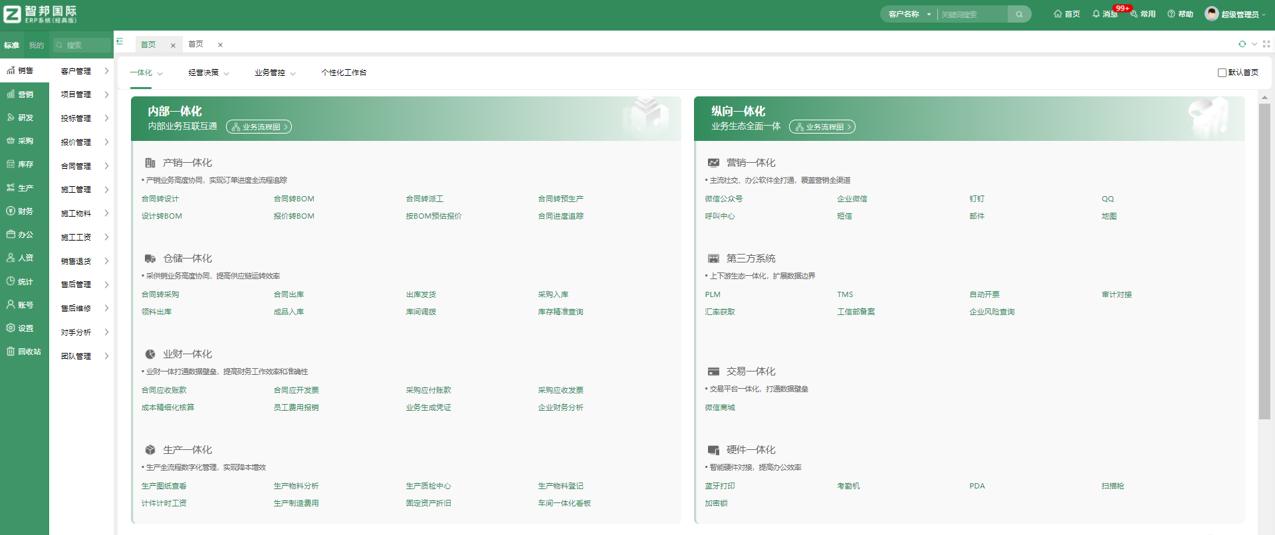Viewport: 1275px width, 535px height.
Task: Open 常用 wrench shortcuts
Action: pos(1143,14)
